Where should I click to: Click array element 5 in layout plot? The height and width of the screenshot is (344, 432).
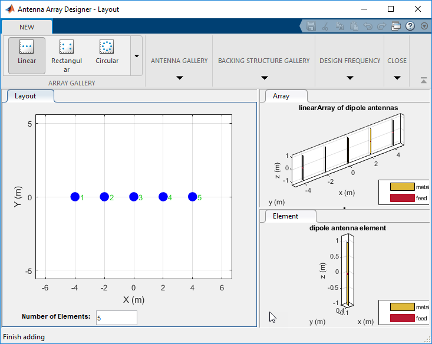tap(193, 197)
